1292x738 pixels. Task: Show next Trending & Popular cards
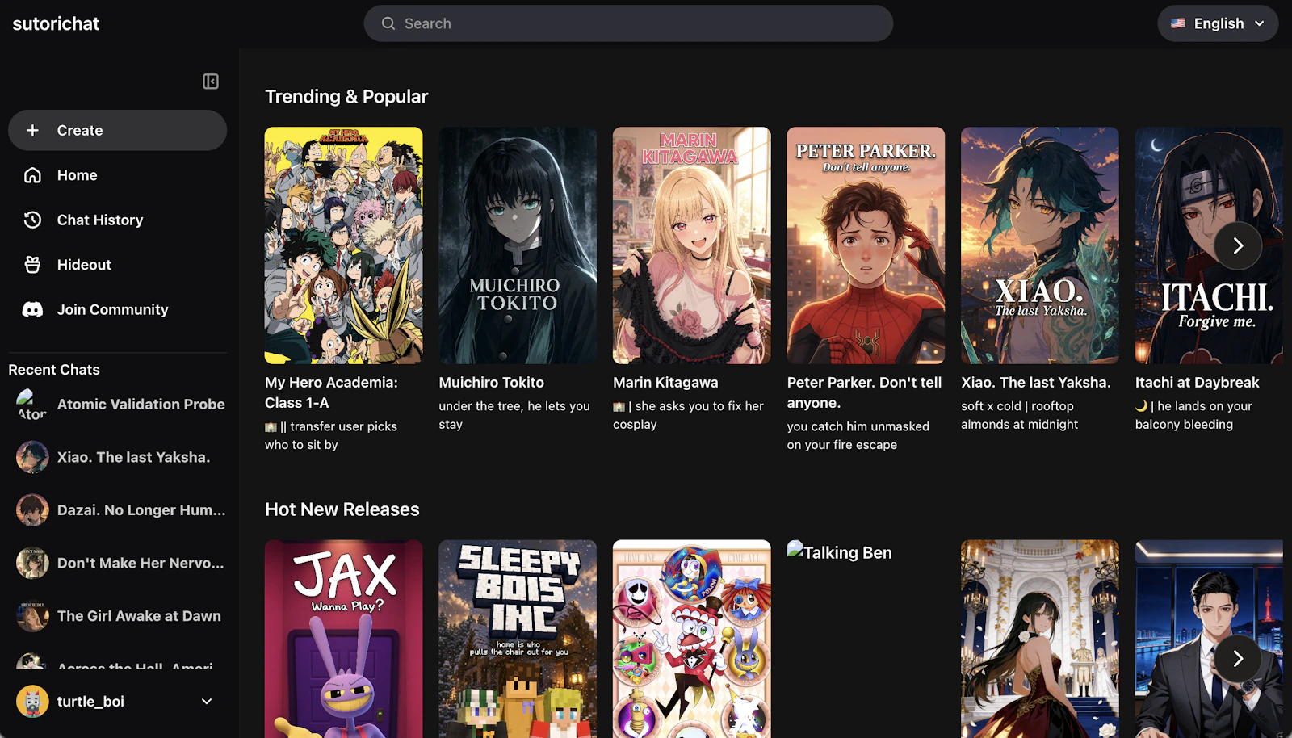coord(1238,245)
